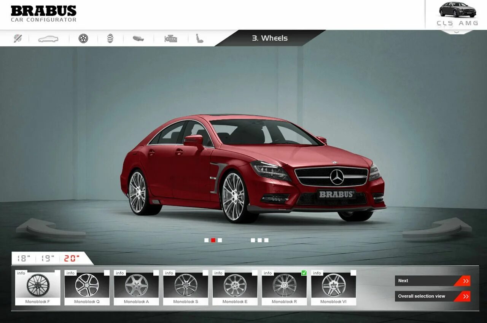This screenshot has width=487, height=323.
Task: Choose the Monoblock R wheel image
Action: (284, 285)
